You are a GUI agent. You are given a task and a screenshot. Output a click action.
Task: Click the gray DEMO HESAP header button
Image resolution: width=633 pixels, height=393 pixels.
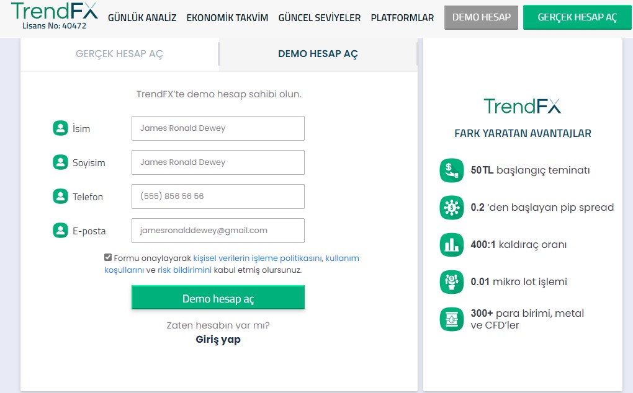[x=481, y=17]
